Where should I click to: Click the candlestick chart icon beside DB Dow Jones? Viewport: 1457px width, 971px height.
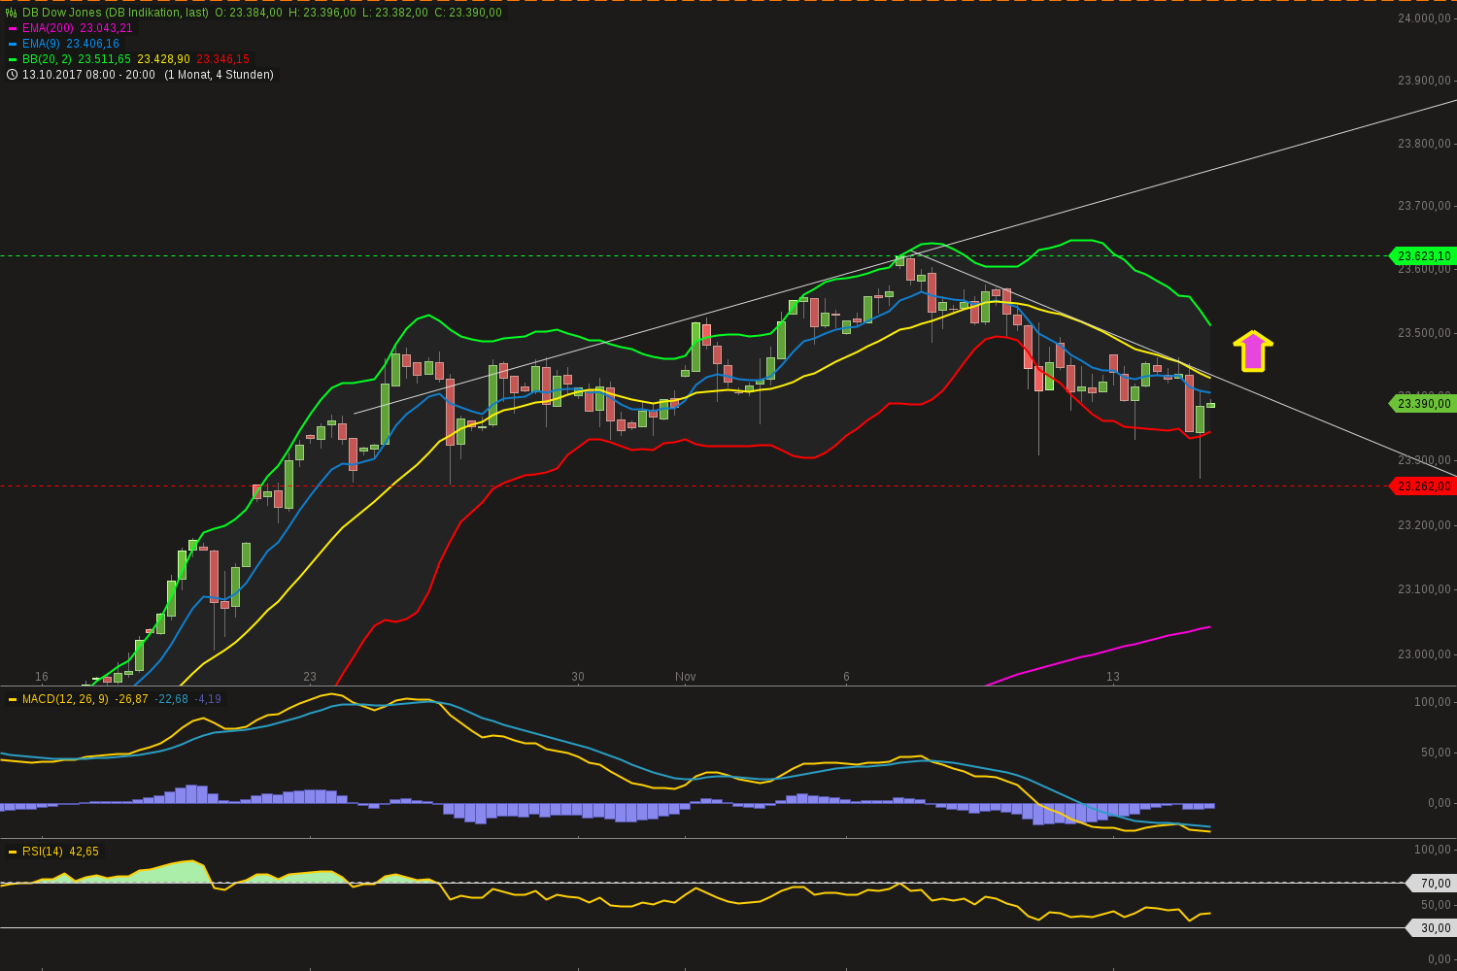pyautogui.click(x=12, y=13)
